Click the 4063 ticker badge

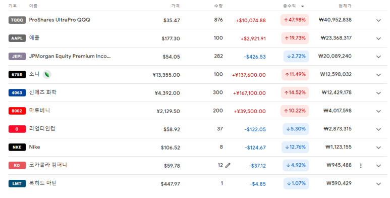17,92
